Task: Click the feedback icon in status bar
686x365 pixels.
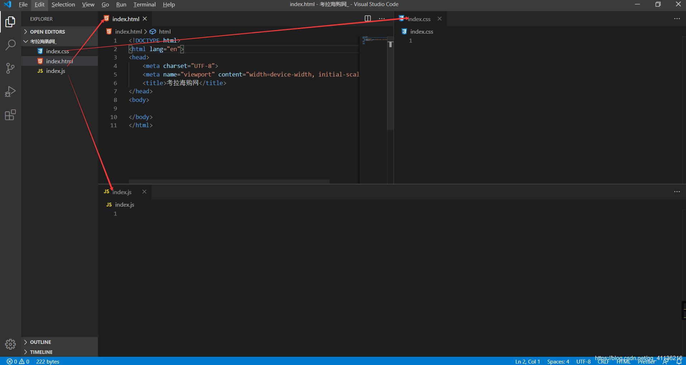Action: 666,361
